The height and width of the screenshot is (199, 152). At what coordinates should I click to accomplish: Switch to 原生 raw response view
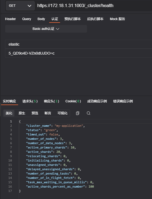[22, 113]
